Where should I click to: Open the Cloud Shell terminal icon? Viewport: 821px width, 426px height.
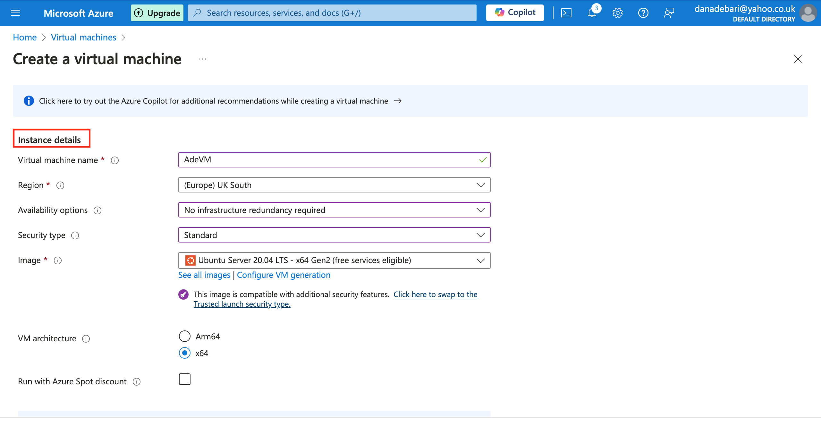point(566,13)
